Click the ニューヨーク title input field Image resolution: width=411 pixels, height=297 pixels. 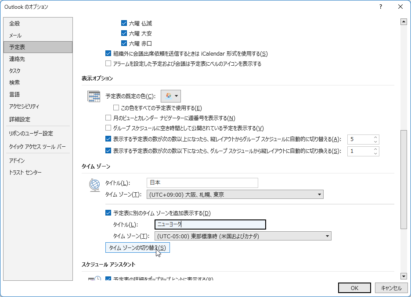[210, 224]
